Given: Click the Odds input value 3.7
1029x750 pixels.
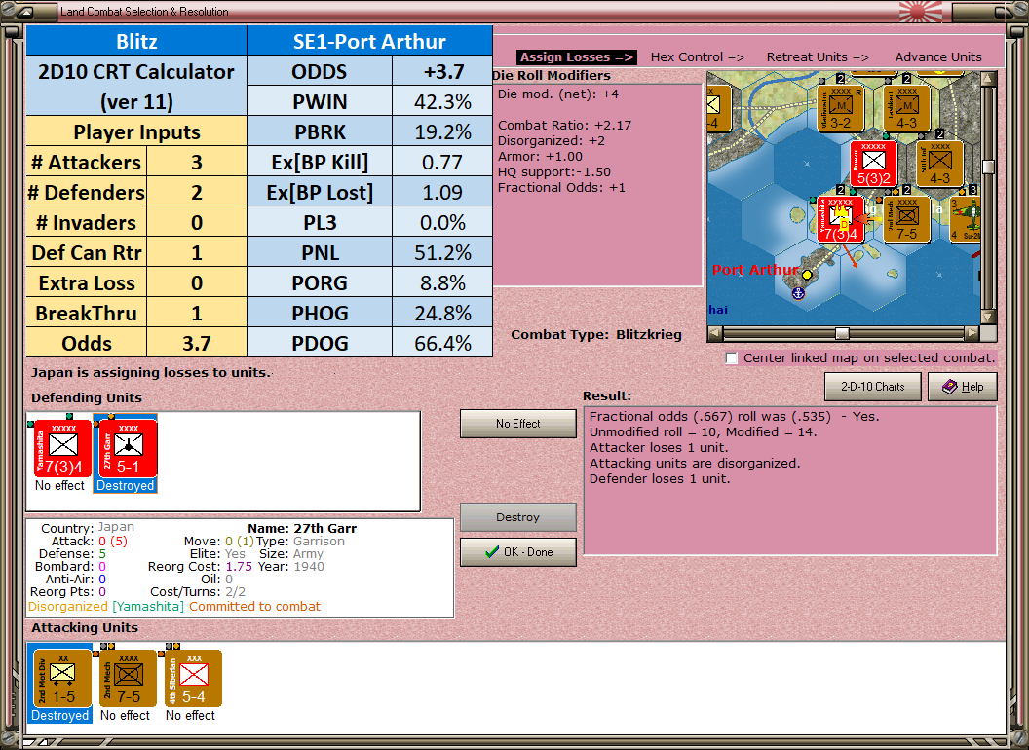Looking at the screenshot, I should click(196, 343).
